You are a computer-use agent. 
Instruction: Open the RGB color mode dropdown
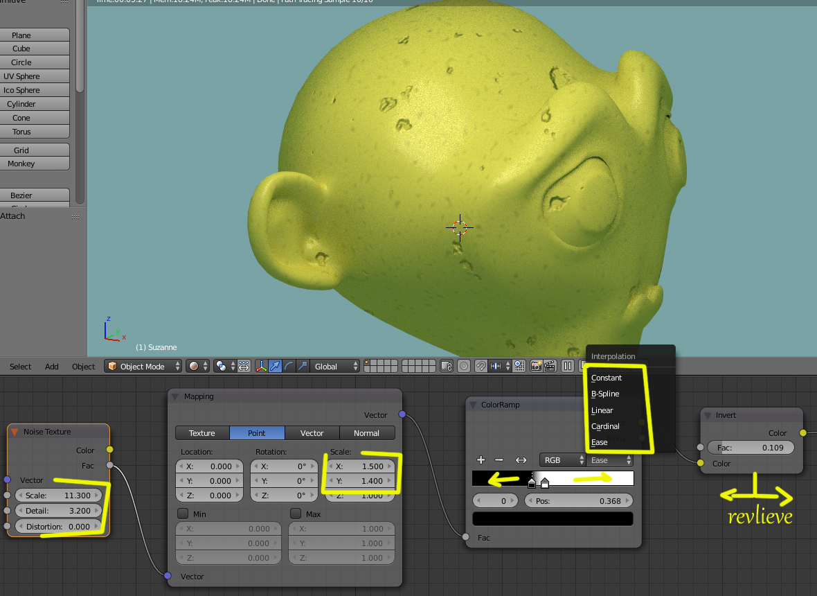pos(563,460)
